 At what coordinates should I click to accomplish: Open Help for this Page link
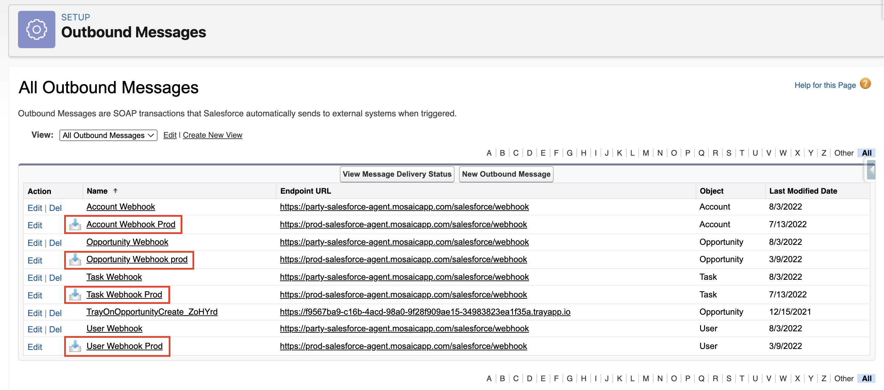click(825, 85)
